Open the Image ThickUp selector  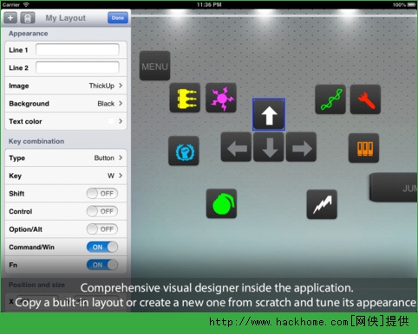click(66, 86)
